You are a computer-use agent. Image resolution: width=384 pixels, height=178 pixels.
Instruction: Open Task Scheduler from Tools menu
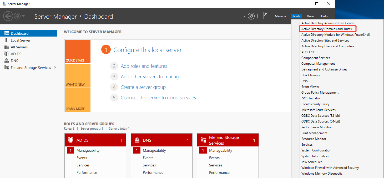click(312, 162)
